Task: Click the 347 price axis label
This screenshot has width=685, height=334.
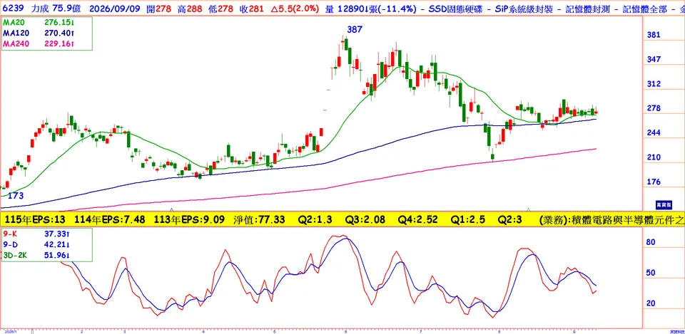Action: coord(654,59)
